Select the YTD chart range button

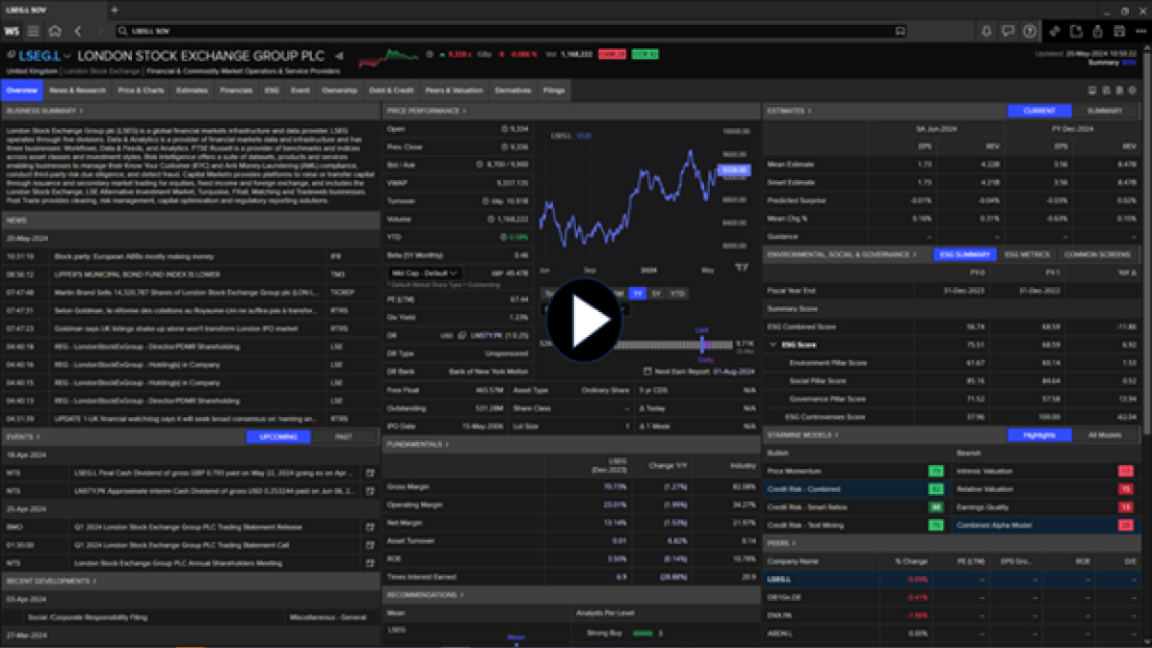coord(678,294)
